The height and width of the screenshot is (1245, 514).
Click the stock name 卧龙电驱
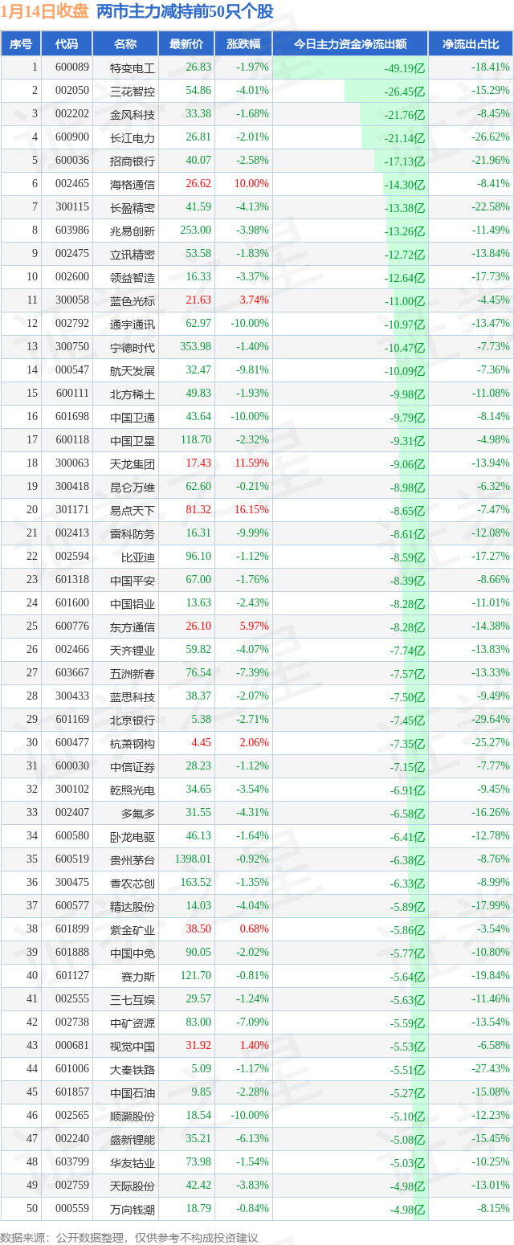[133, 837]
